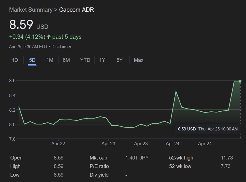Click the Mkt cap value 1.40T JPY
Viewport: 246px width, 182px height.
[x=137, y=158]
